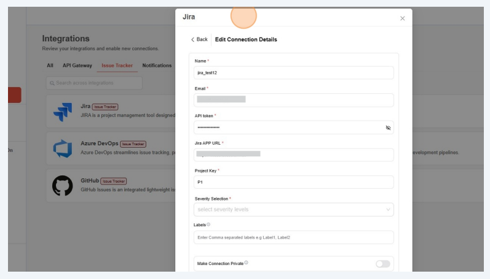
Task: Go Back from Edit Connection Details
Action: (199, 39)
